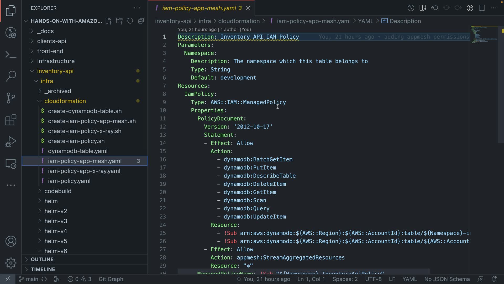504x284 pixels.
Task: Click Git Graph in status bar
Action: tap(111, 279)
